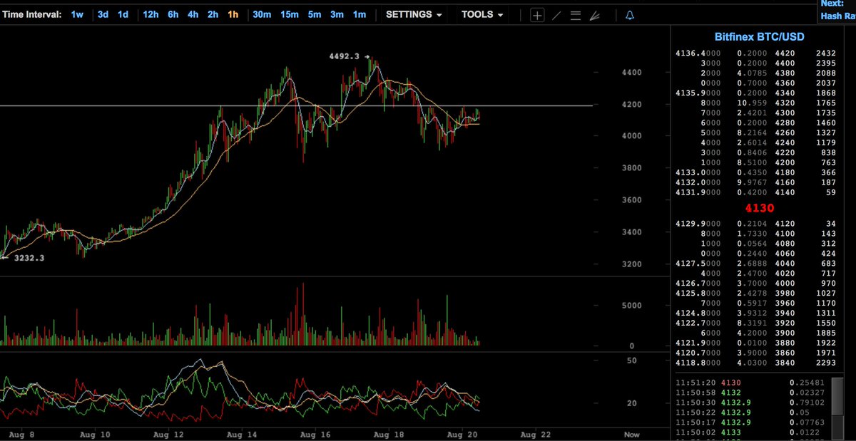This screenshot has width=856, height=441.
Task: Click bid order row at 4125.8000
Action: pyautogui.click(x=755, y=294)
